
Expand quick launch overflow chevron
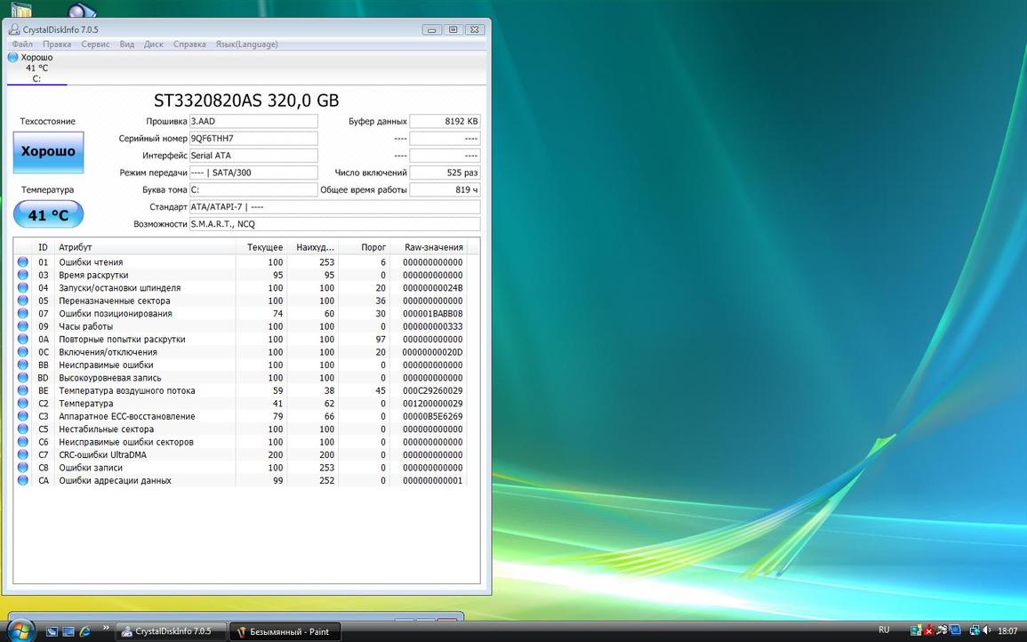tap(106, 629)
